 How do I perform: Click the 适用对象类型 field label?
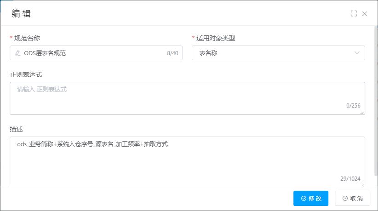(x=216, y=38)
